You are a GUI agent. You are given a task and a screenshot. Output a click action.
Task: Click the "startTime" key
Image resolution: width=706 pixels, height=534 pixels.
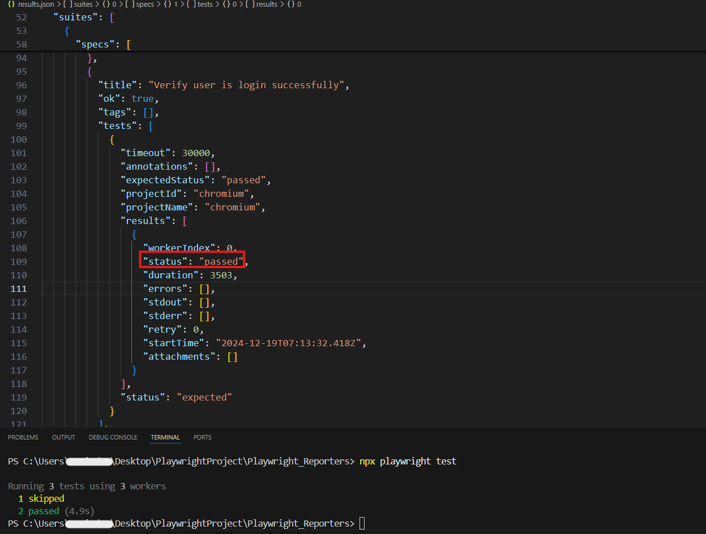coord(174,343)
